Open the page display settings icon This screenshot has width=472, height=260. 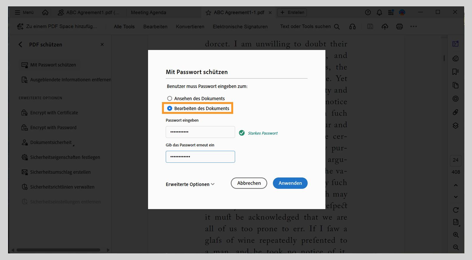[x=456, y=222]
